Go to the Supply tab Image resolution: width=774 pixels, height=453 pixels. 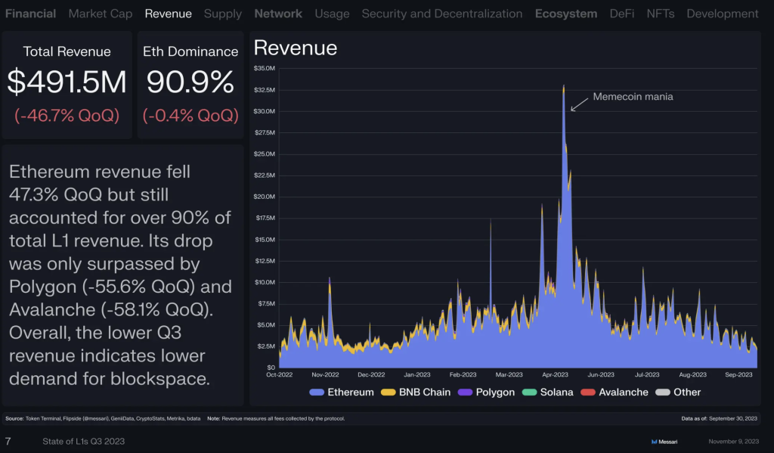pyautogui.click(x=223, y=14)
